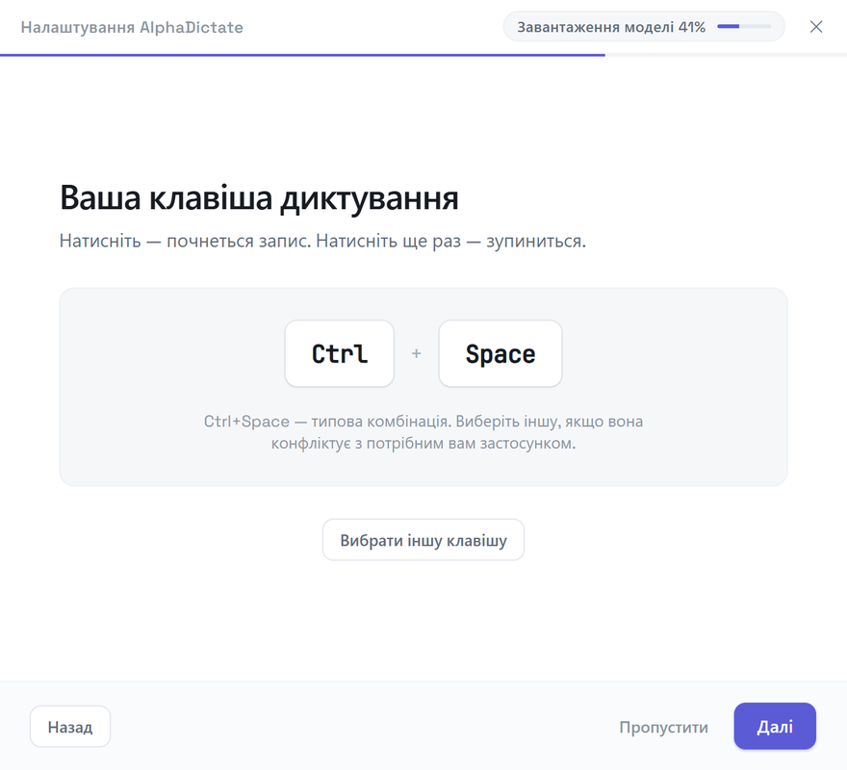Close the AlphaDictate setup window
The width and height of the screenshot is (847, 770).
(815, 27)
